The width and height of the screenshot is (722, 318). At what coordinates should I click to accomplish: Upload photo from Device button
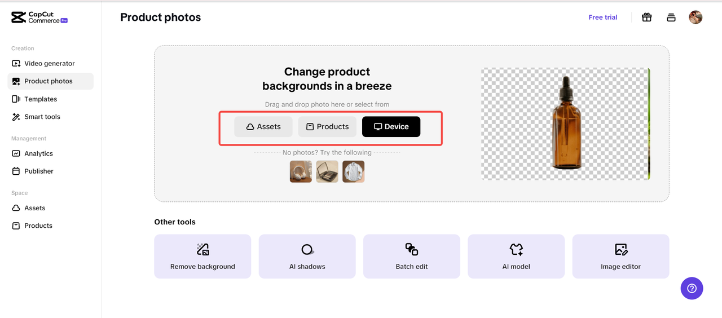[391, 127]
